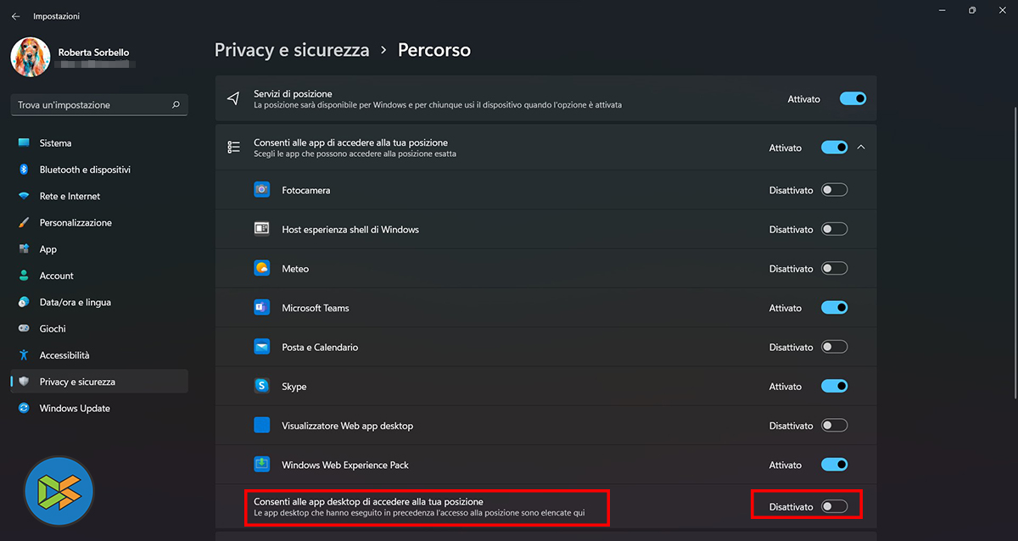Click the user profile avatar picture

(30, 57)
